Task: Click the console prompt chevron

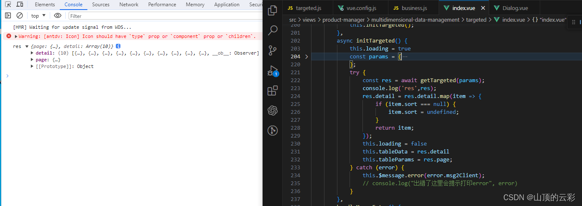Action: (x=7, y=75)
